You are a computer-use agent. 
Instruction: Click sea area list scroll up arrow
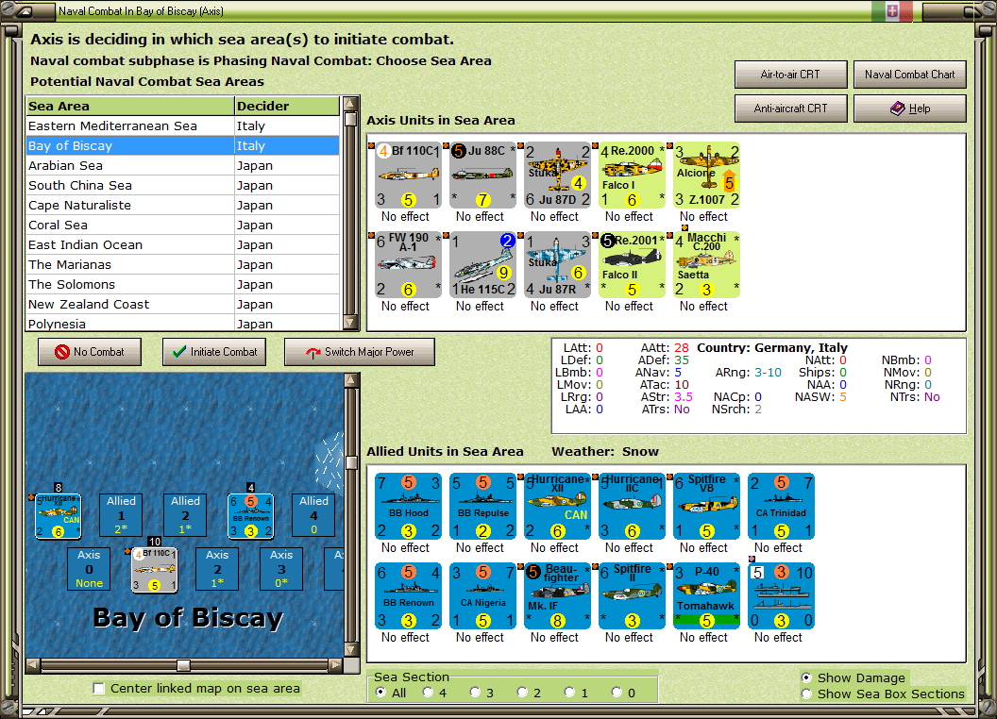click(x=350, y=104)
